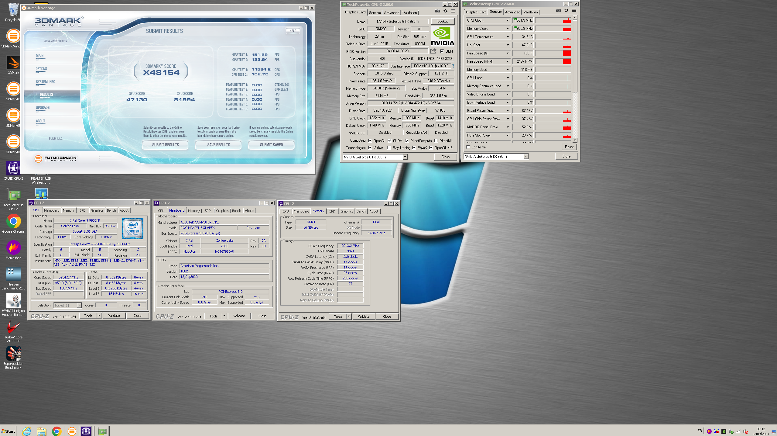
Task: Open the GPU Temperature sensor dropdown
Action: point(507,37)
